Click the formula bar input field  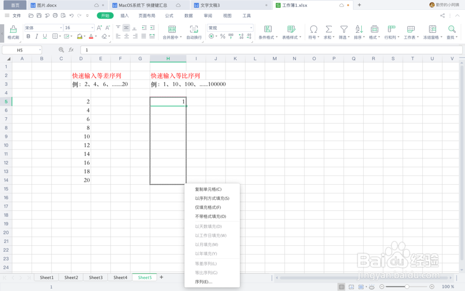click(272, 50)
